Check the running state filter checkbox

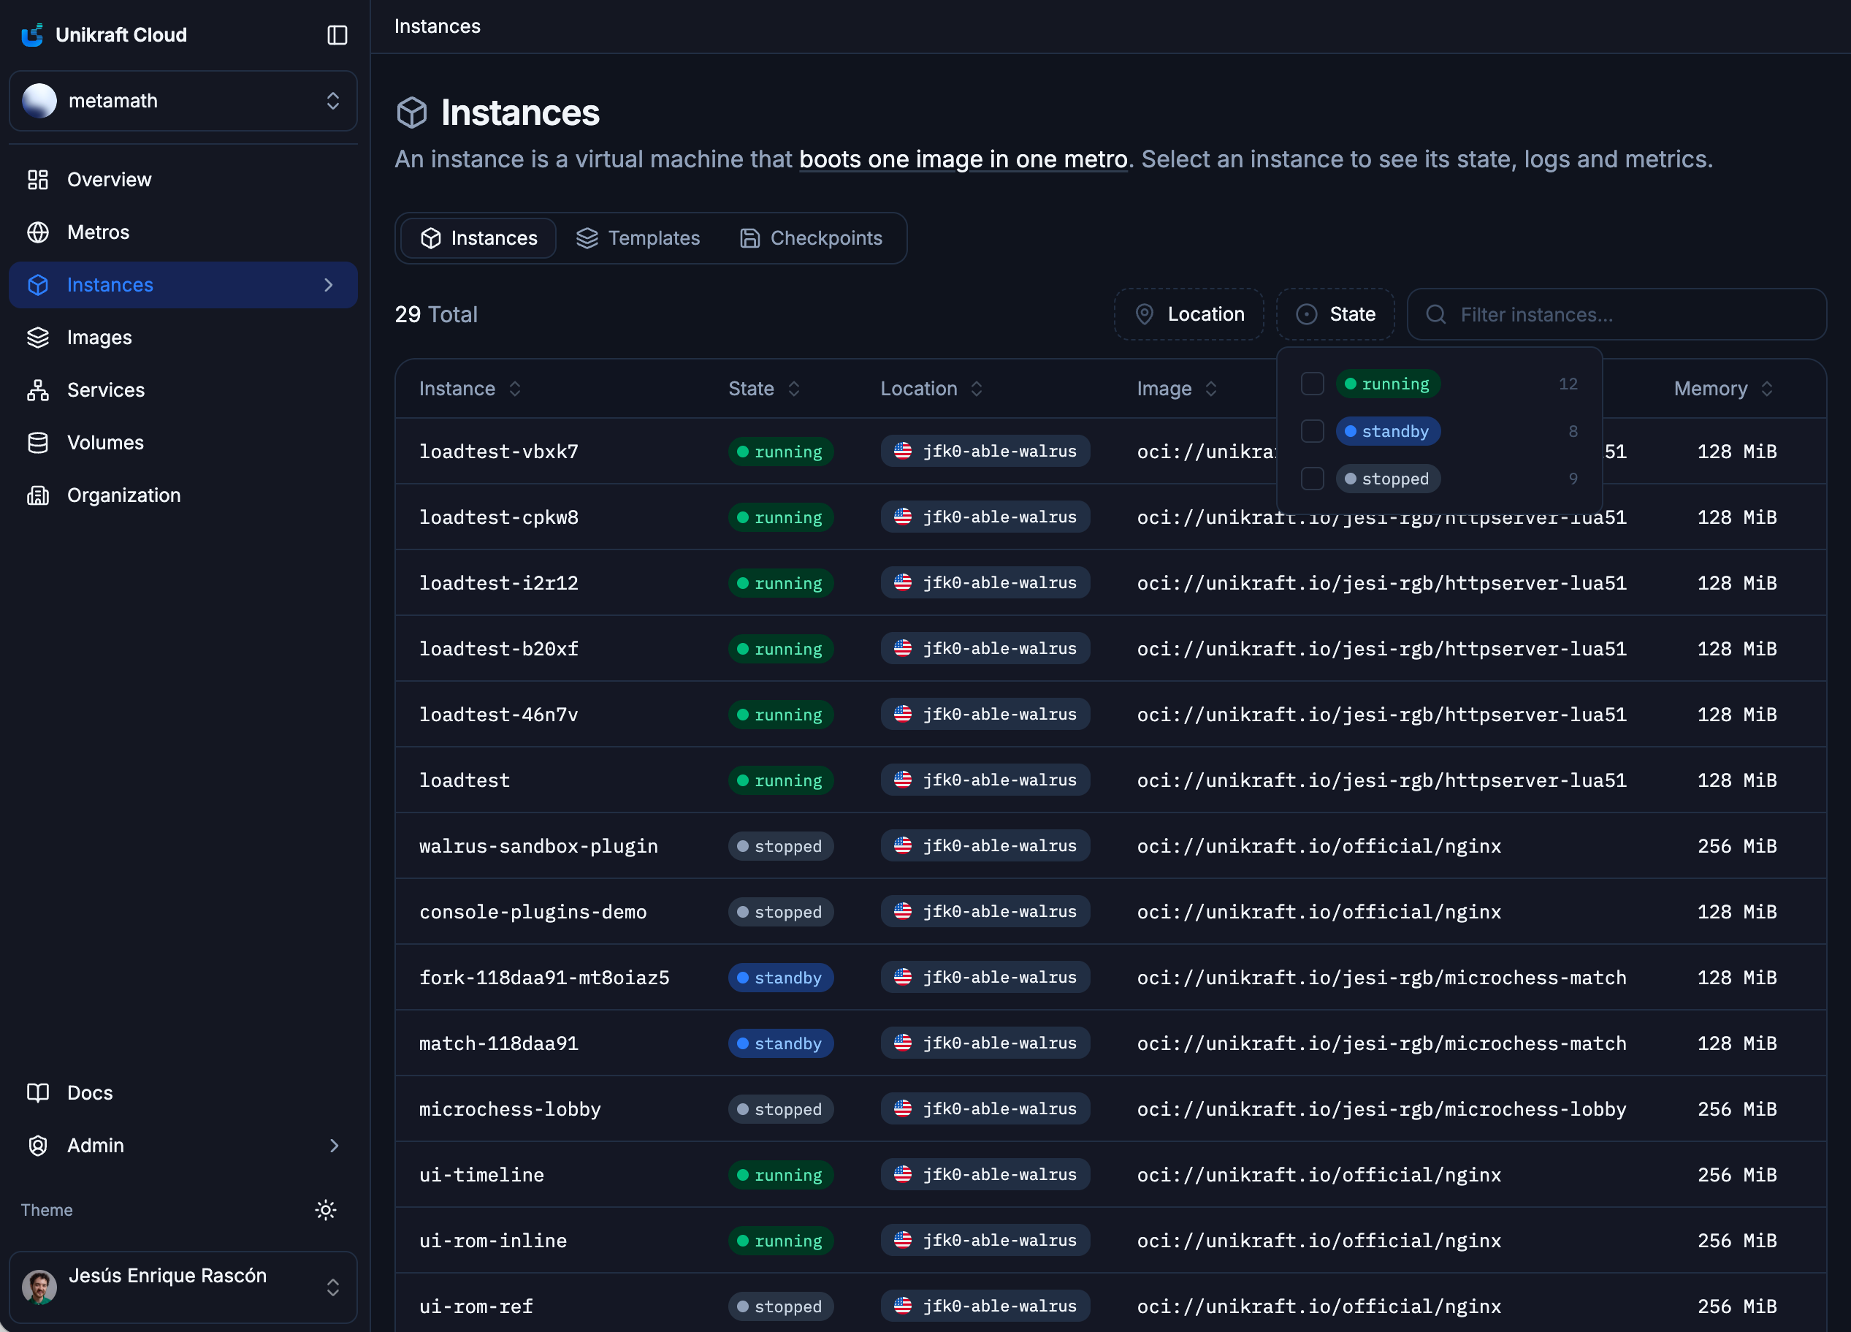1313,384
